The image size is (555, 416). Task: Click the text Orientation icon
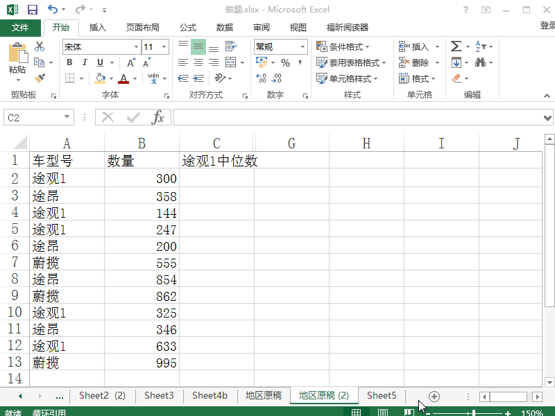[x=220, y=78]
